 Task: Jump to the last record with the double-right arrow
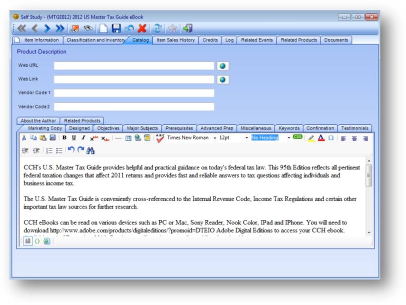60,28
